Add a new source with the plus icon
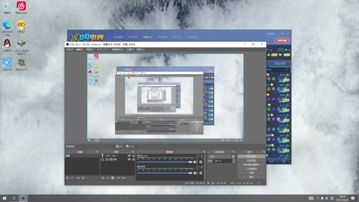359x202 pixels. coord(103,178)
